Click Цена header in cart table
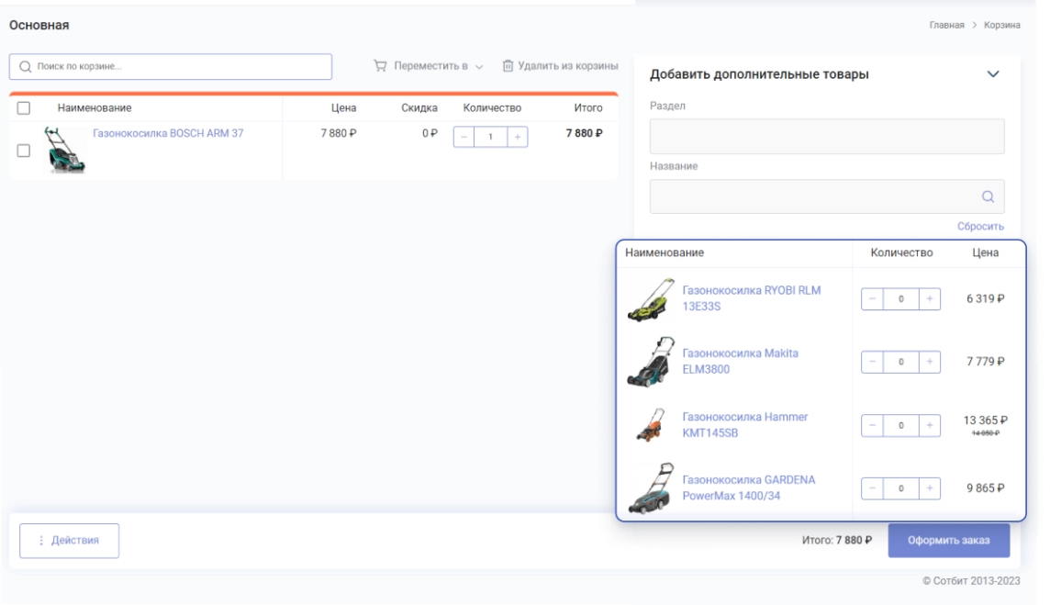Screen dimensions: 1050x605 click(x=343, y=107)
